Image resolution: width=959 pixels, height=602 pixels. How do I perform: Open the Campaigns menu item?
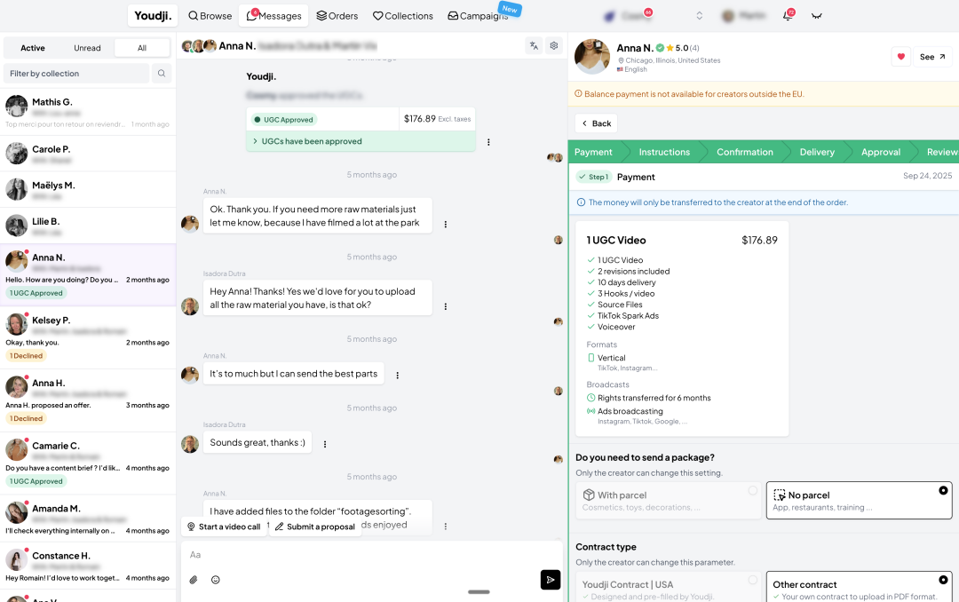click(x=478, y=16)
